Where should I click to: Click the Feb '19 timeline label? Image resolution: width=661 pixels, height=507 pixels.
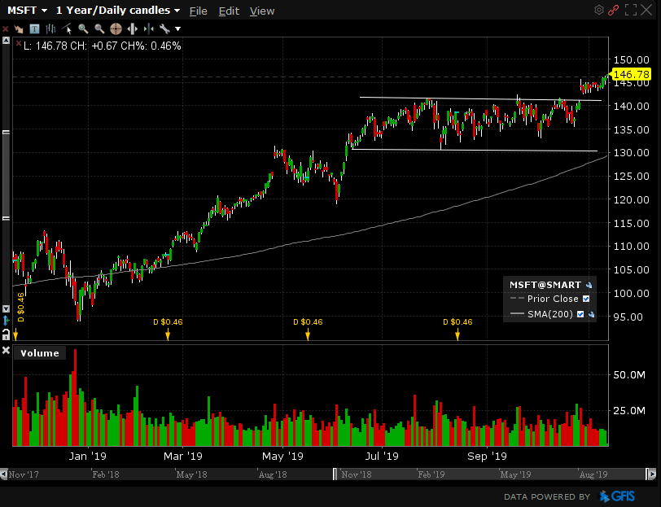point(431,474)
